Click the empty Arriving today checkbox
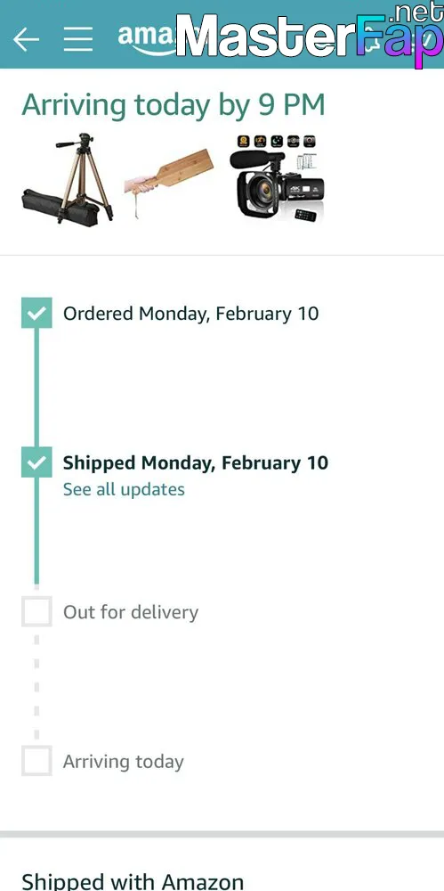Image resolution: width=444 pixels, height=891 pixels. (x=36, y=761)
